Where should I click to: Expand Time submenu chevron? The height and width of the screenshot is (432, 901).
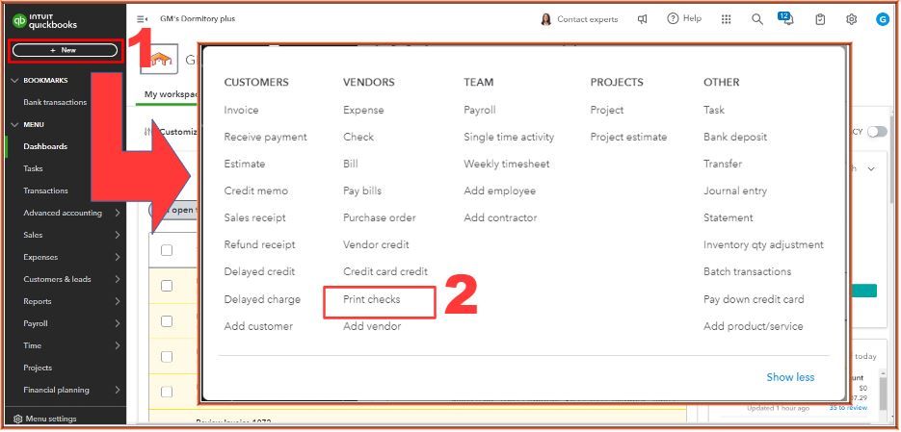pyautogui.click(x=118, y=345)
